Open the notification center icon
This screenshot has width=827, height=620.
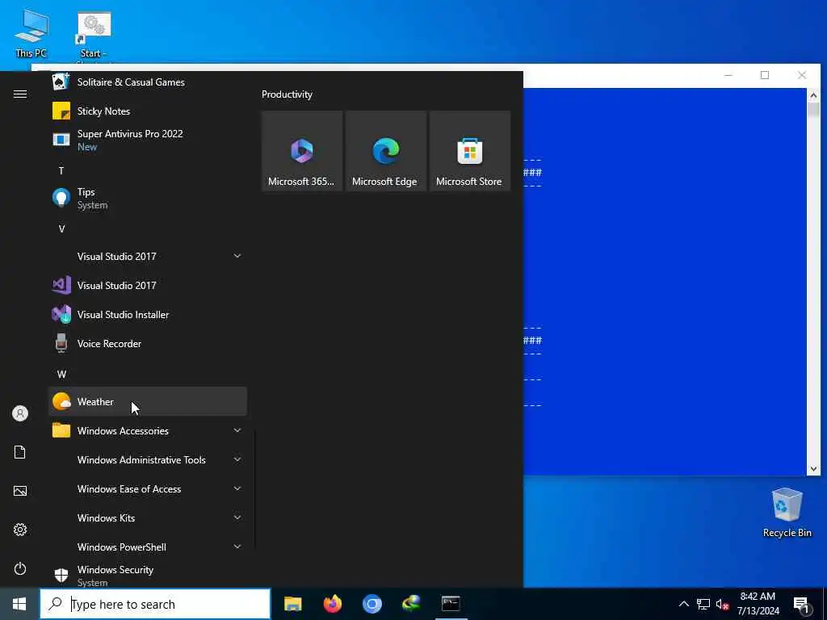coord(801,605)
